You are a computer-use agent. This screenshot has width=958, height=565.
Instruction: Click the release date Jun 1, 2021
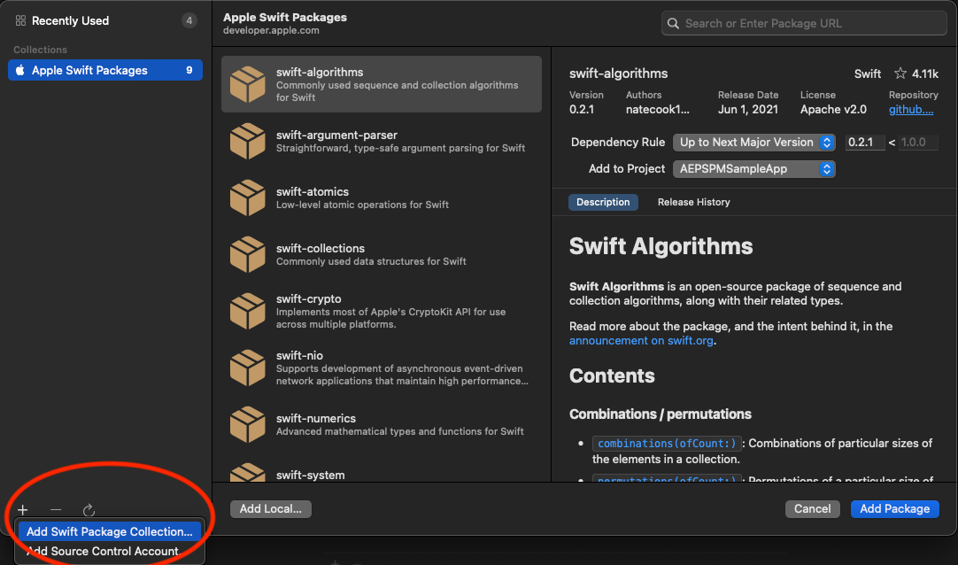coord(748,110)
